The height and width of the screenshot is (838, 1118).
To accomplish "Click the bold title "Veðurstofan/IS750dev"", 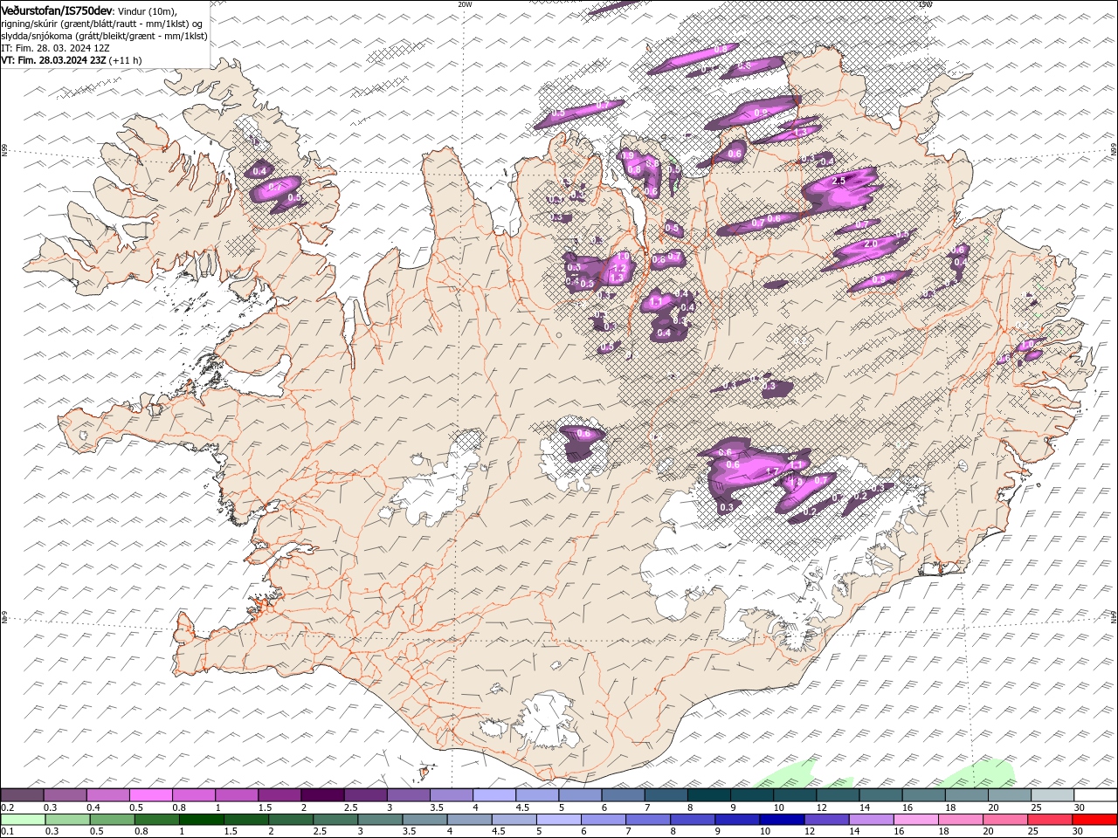I will pos(57,10).
